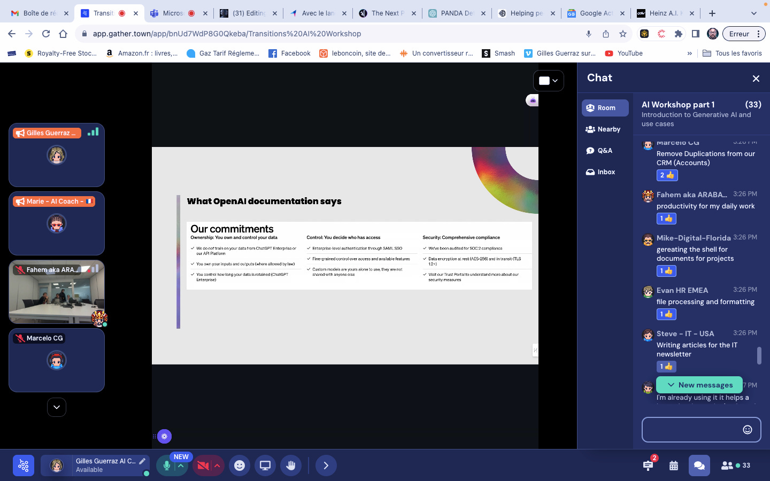Raise hand using the hand icon
770x481 pixels.
291,466
